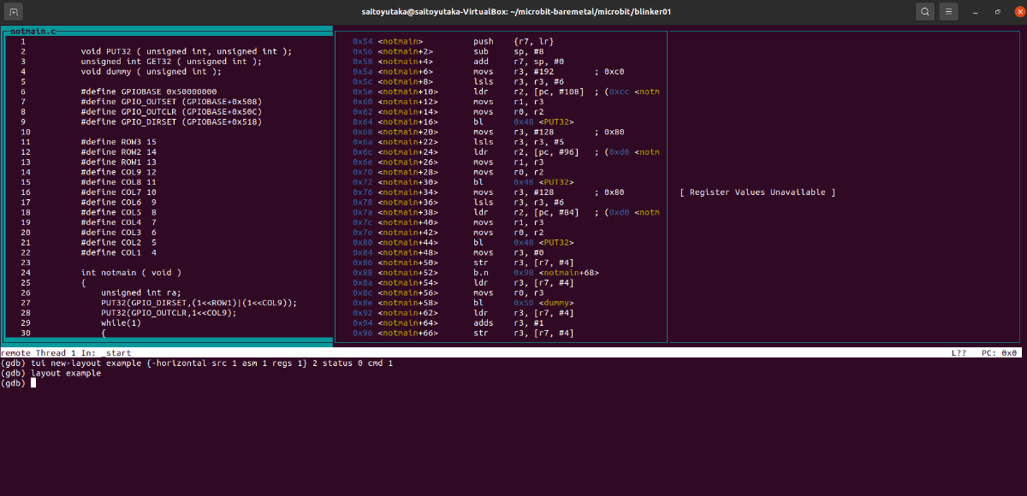Click the '#define COL9 12' line

coord(119,172)
